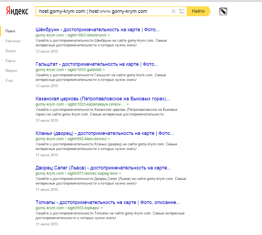Expand dropdown arrow next to sight/1053-galshtat/

point(104,70)
